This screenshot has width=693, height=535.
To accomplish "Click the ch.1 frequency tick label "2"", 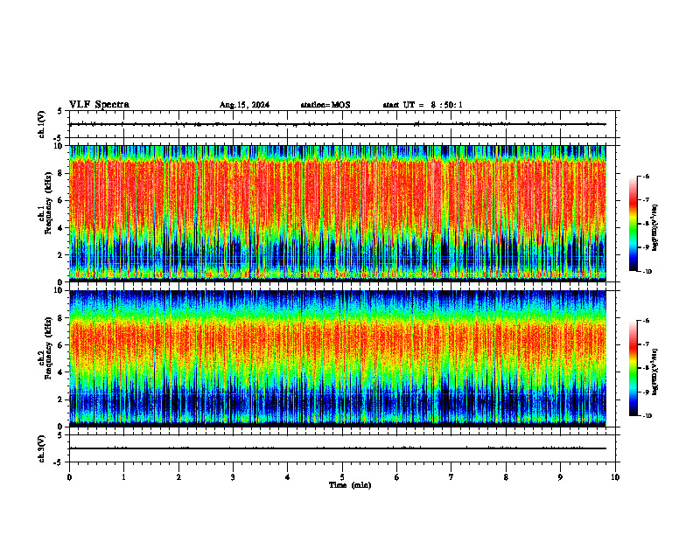I will tap(61, 255).
